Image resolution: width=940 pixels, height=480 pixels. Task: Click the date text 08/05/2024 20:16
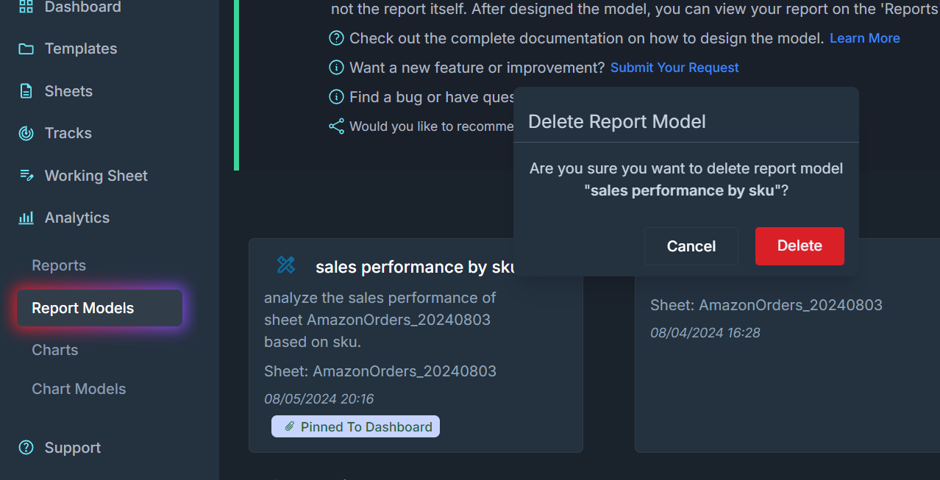[319, 399]
